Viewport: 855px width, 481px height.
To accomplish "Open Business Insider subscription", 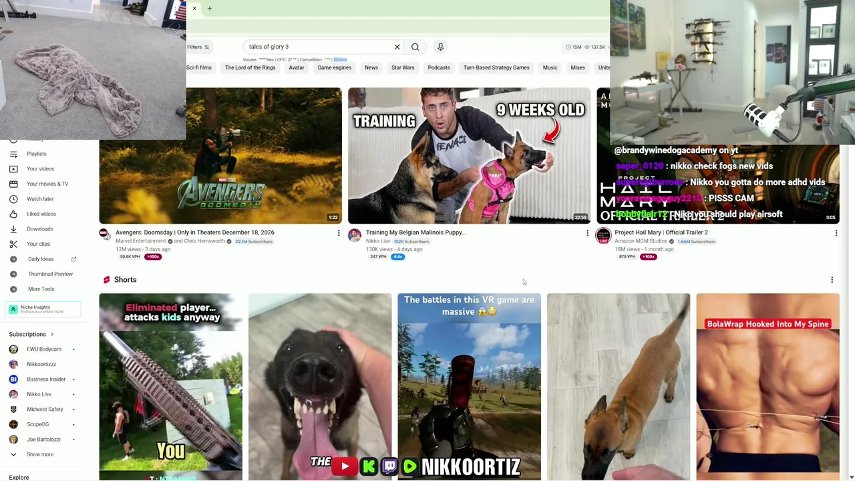I will pos(46,379).
